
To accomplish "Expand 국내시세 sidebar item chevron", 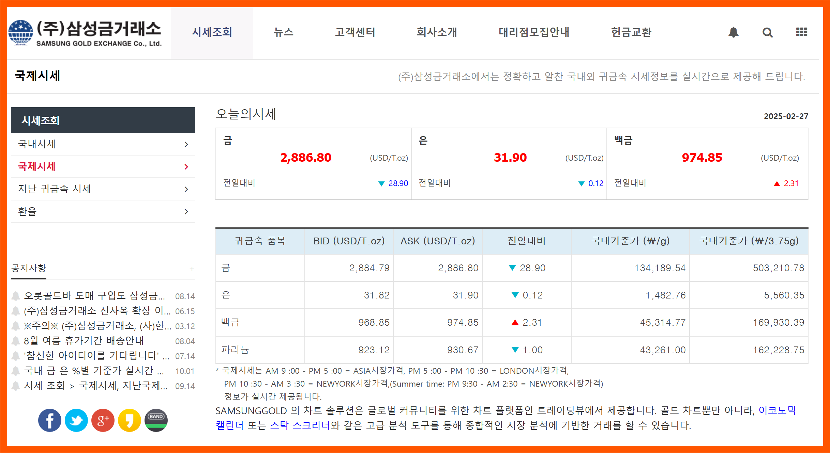I will tap(186, 144).
